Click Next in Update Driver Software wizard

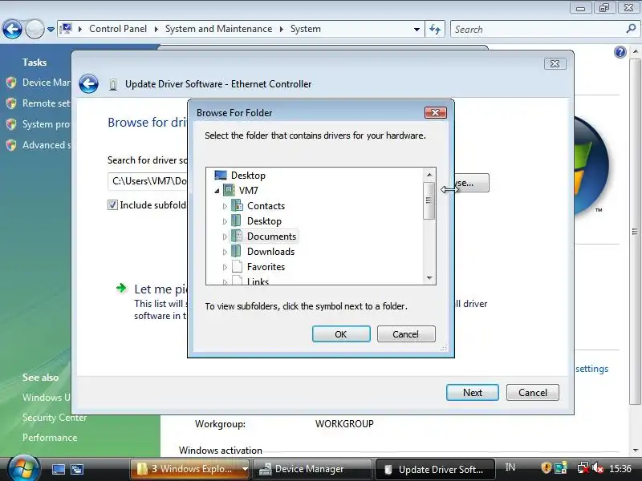click(473, 393)
